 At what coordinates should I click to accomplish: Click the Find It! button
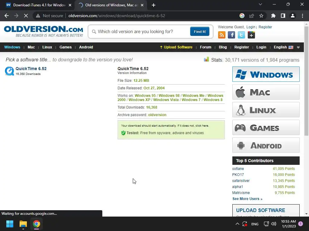pos(200,31)
